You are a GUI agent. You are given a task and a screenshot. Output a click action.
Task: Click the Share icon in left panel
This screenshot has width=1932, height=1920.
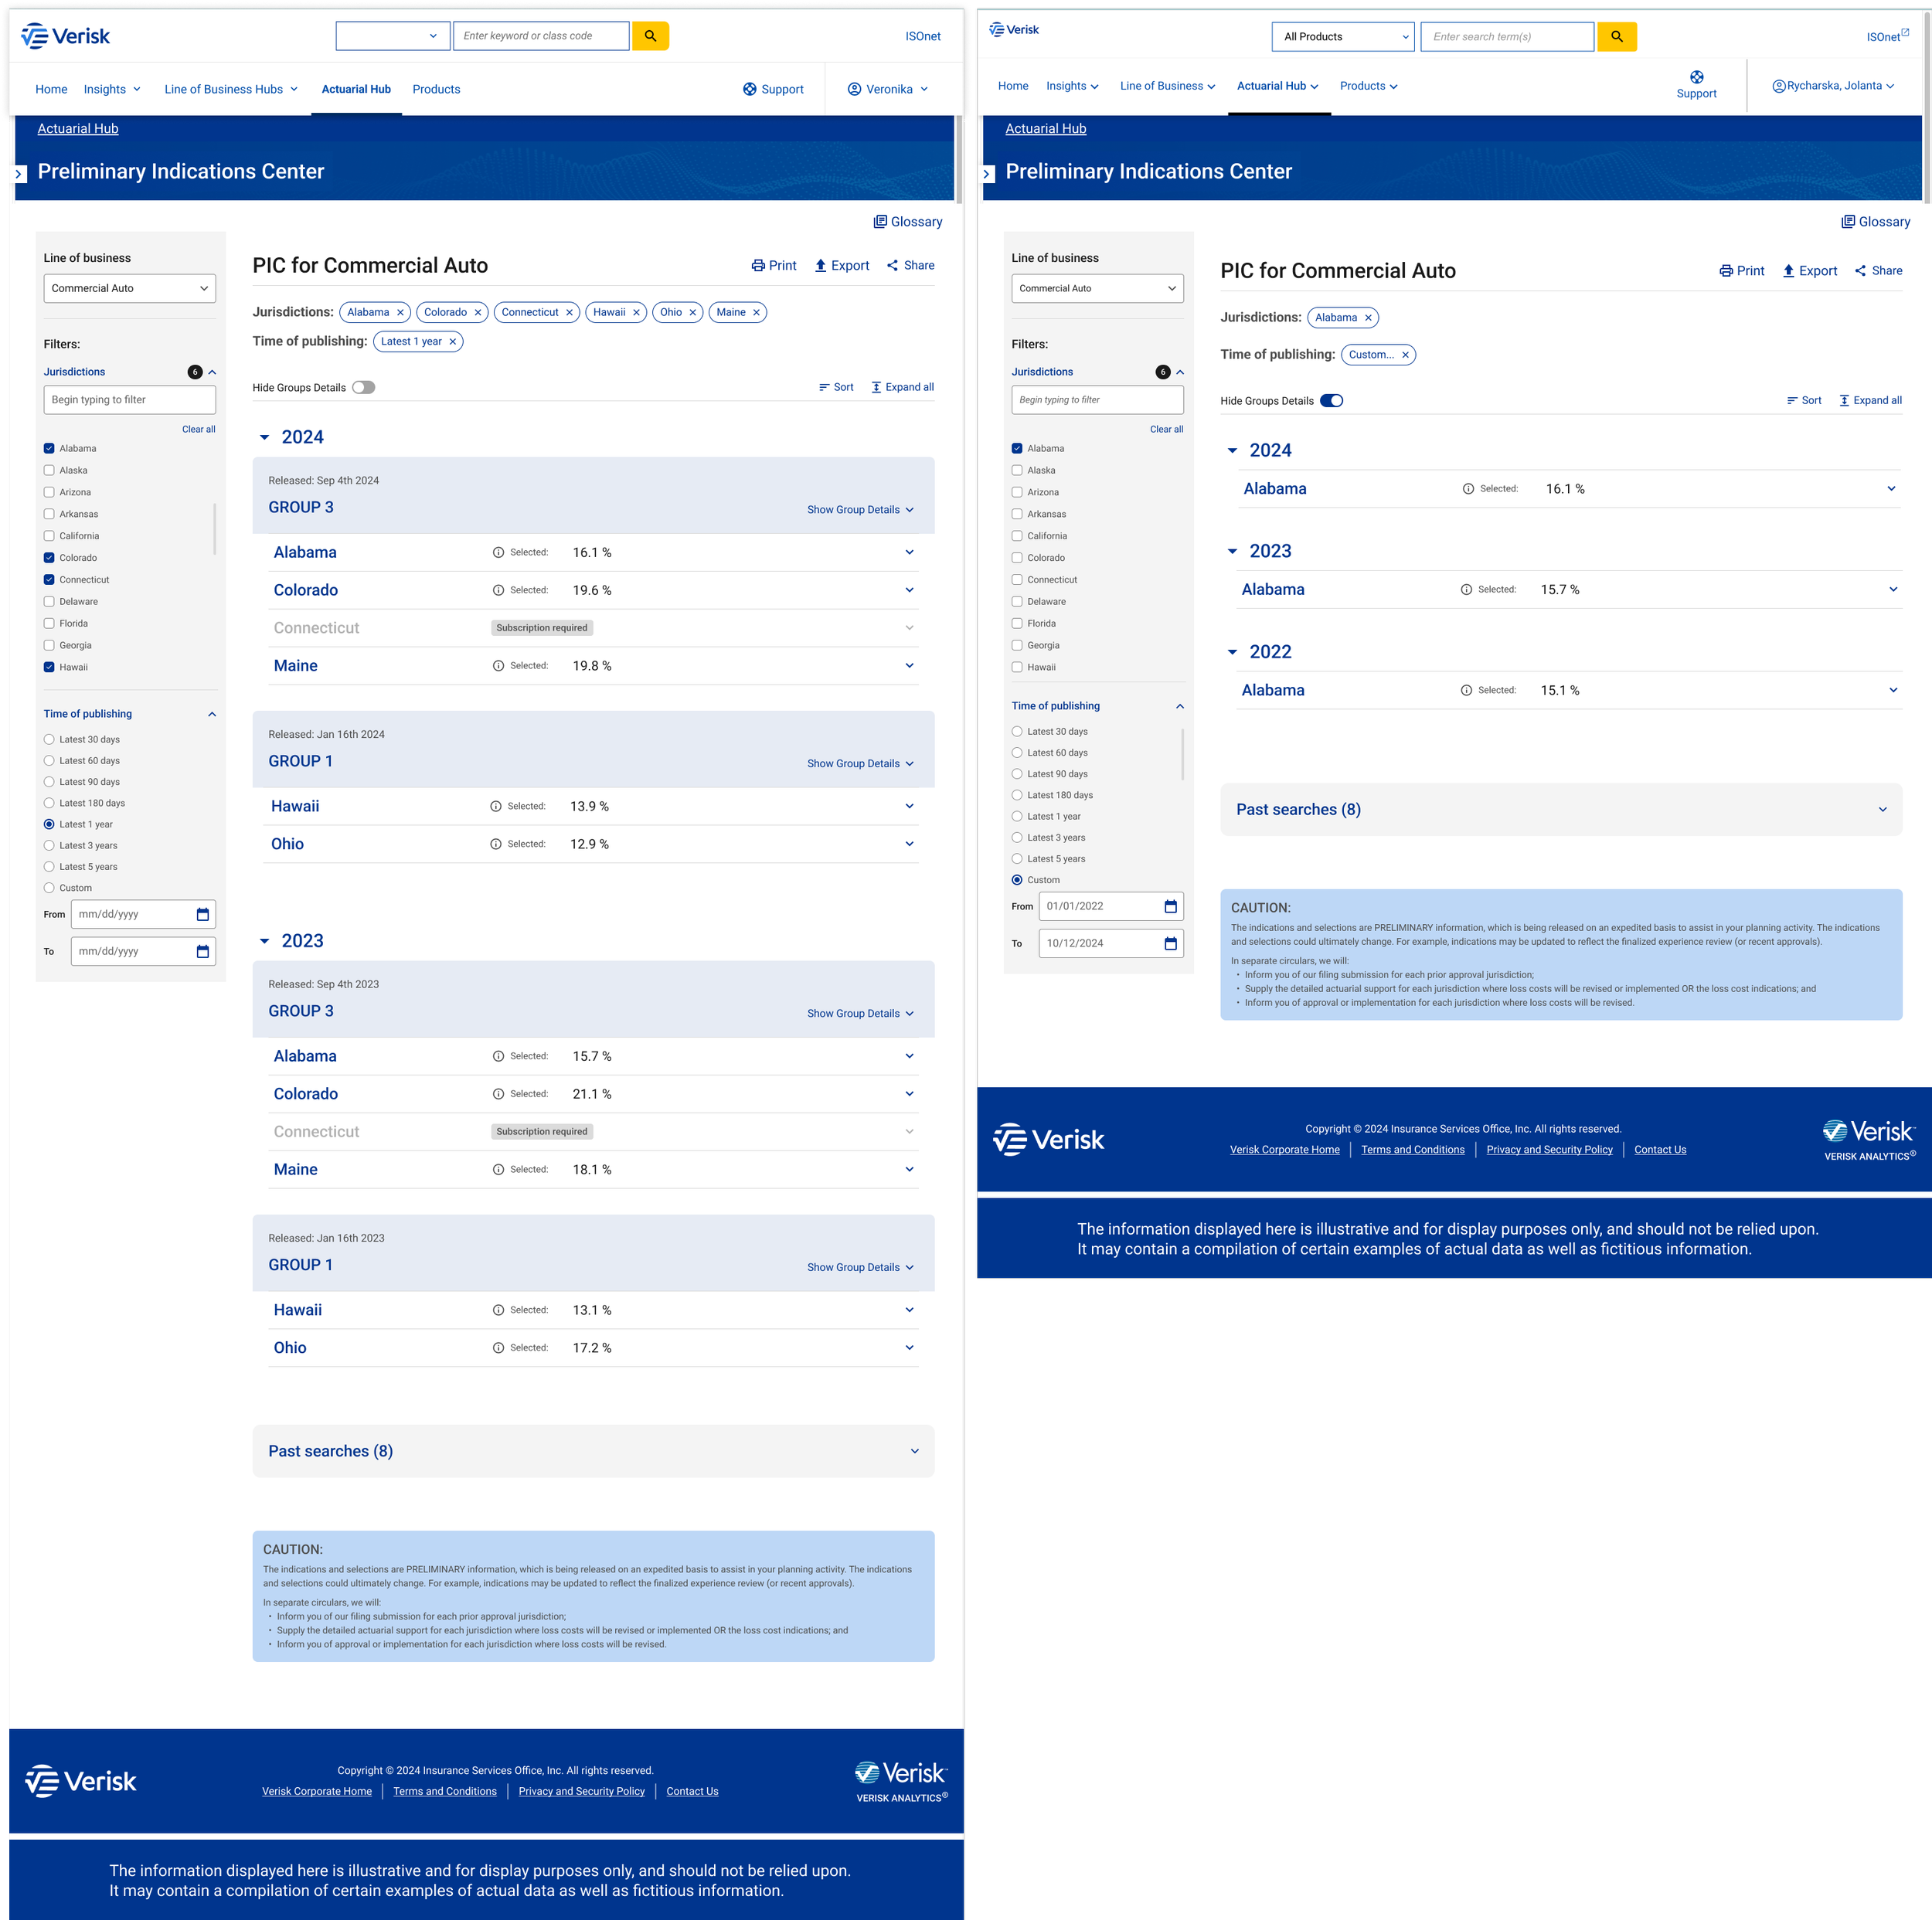pyautogui.click(x=892, y=266)
